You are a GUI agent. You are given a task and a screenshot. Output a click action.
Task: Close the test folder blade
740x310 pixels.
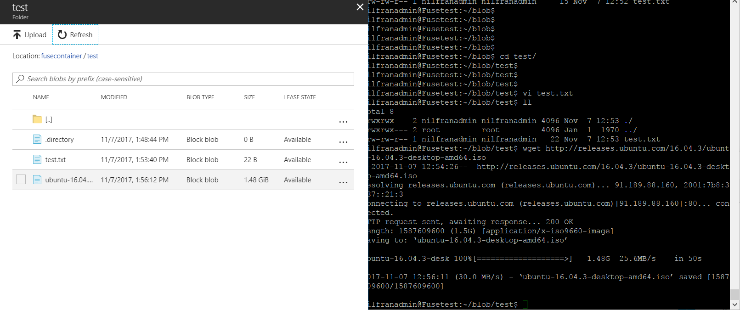click(x=360, y=7)
